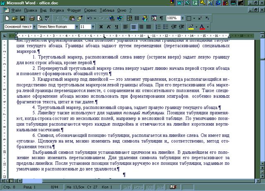The height and width of the screenshot is (191, 265).
Task: Apply red font color (A icon)
Action: click(x=202, y=27)
